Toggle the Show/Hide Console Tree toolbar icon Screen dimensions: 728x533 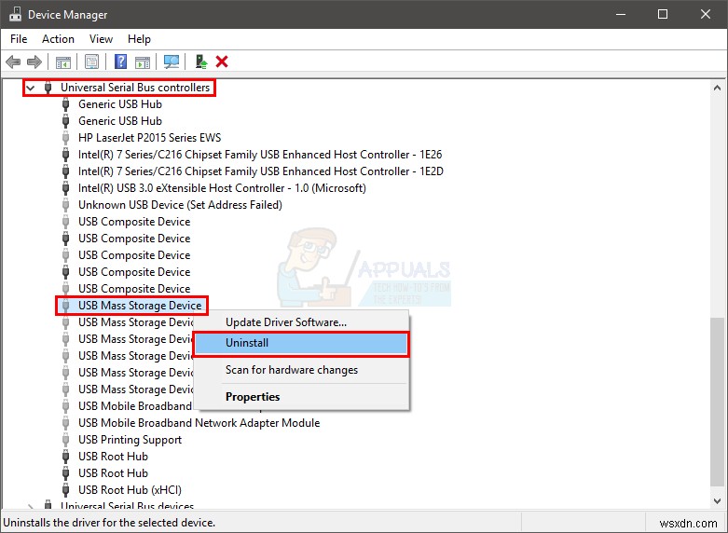(63, 61)
